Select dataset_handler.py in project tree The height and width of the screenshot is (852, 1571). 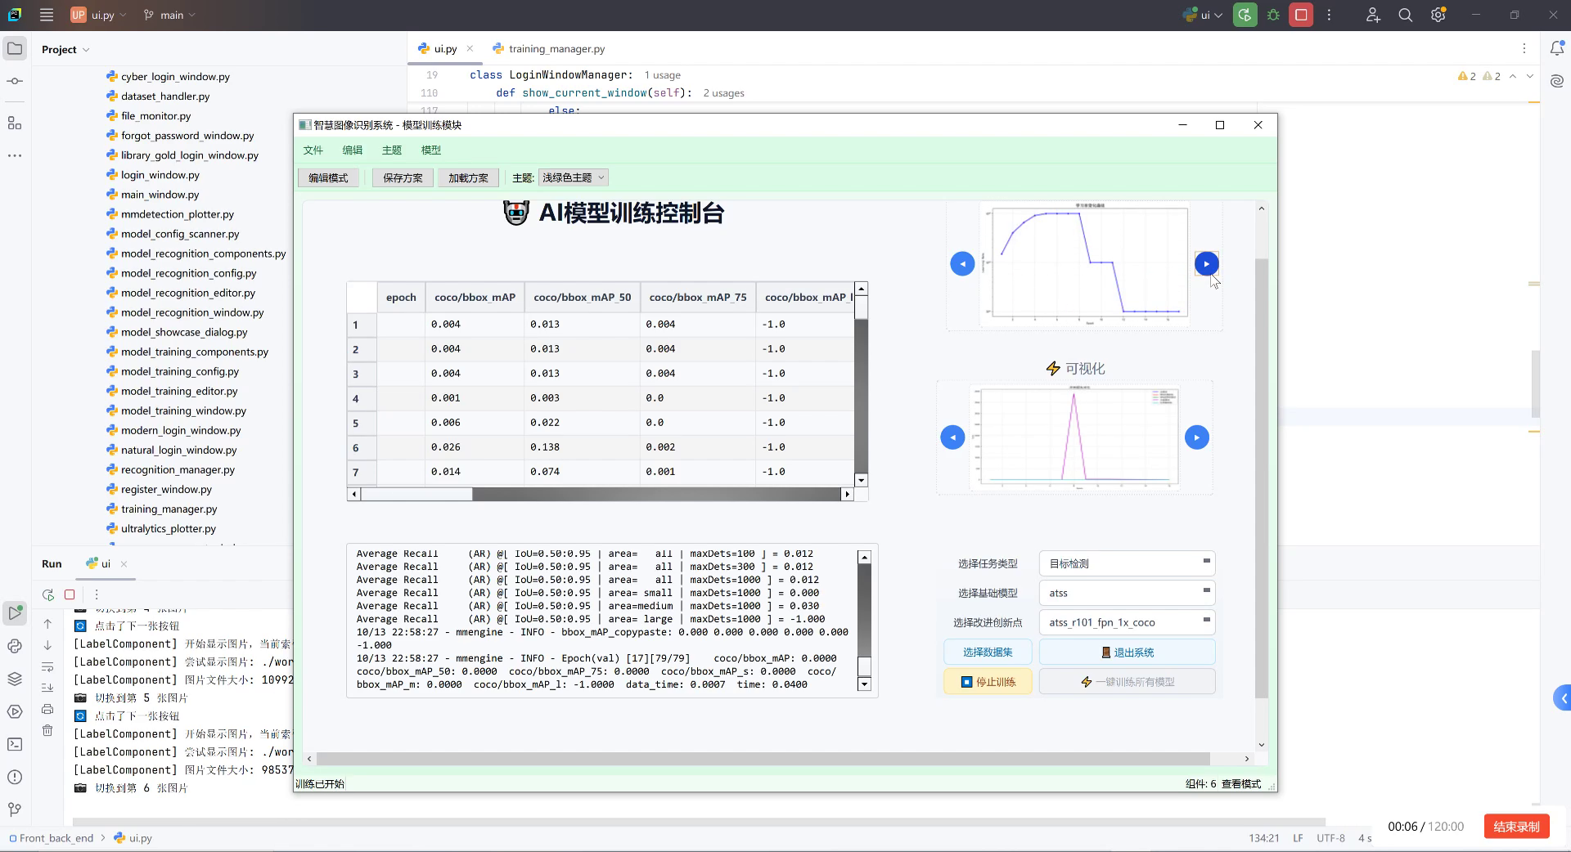click(165, 96)
